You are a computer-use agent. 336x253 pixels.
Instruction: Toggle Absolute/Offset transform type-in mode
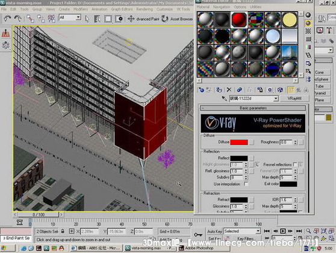point(72,231)
